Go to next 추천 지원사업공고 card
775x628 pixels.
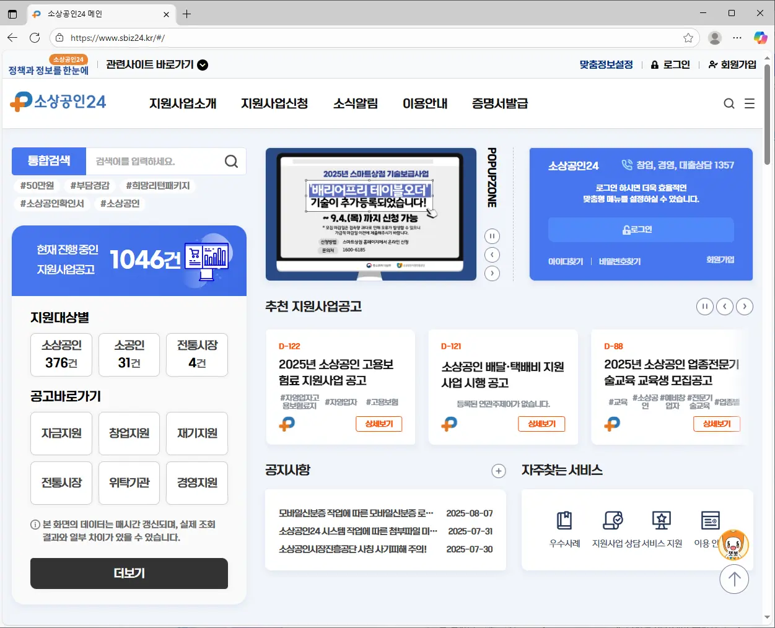click(745, 307)
